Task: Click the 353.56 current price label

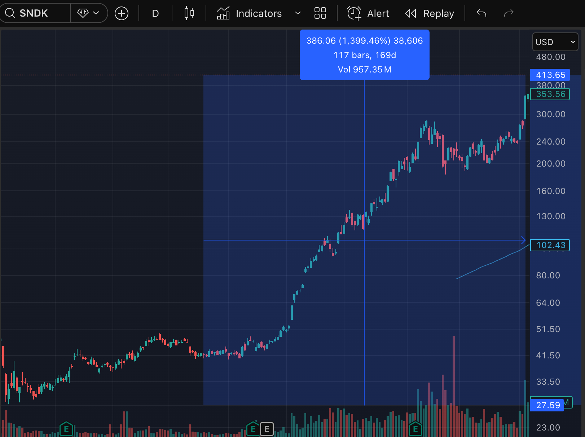Action: tap(550, 94)
